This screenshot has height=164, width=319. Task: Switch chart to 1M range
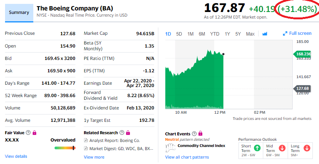pyautogui.click(x=190, y=34)
